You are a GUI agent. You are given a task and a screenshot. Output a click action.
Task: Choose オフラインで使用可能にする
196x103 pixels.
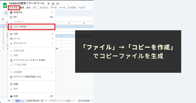coord(32,77)
